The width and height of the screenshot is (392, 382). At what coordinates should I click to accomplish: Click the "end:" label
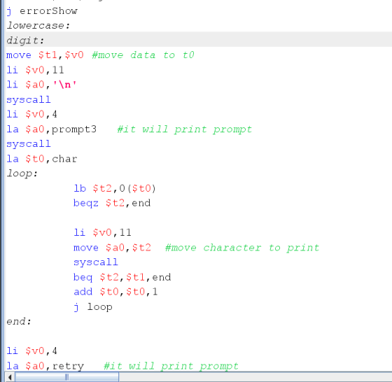point(19,322)
